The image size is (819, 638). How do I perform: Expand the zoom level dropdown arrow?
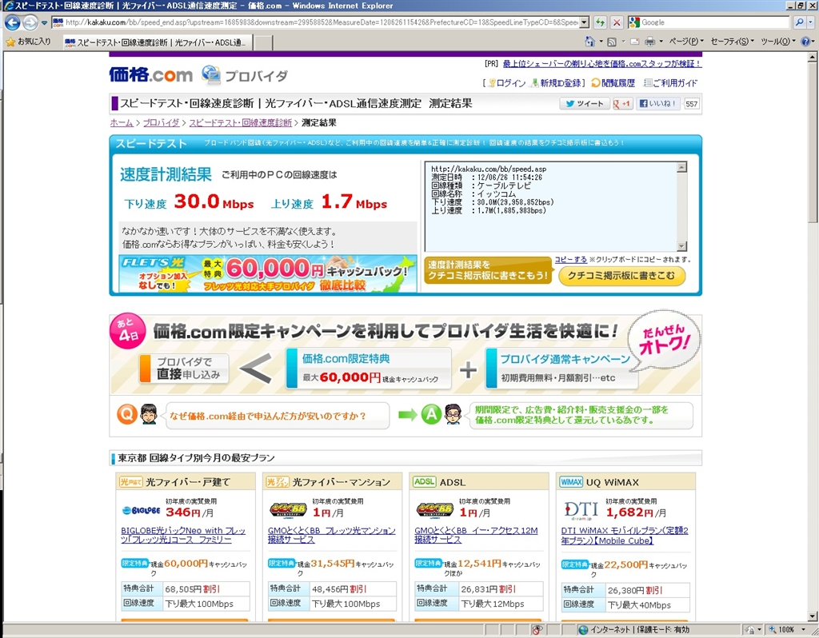tap(804, 630)
